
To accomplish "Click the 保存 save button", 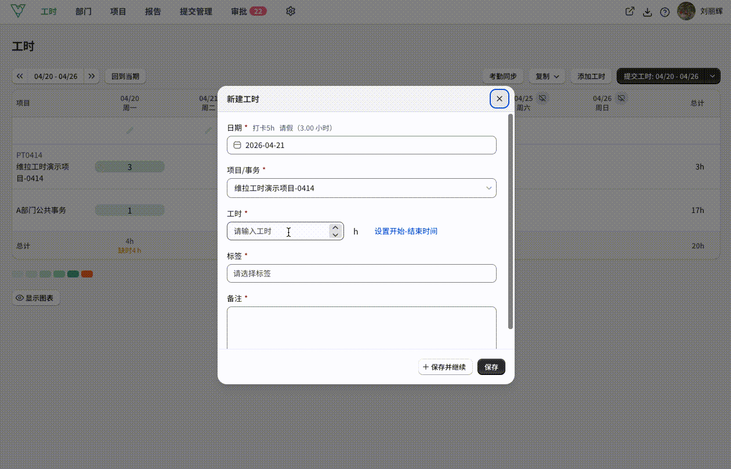I will pos(491,367).
